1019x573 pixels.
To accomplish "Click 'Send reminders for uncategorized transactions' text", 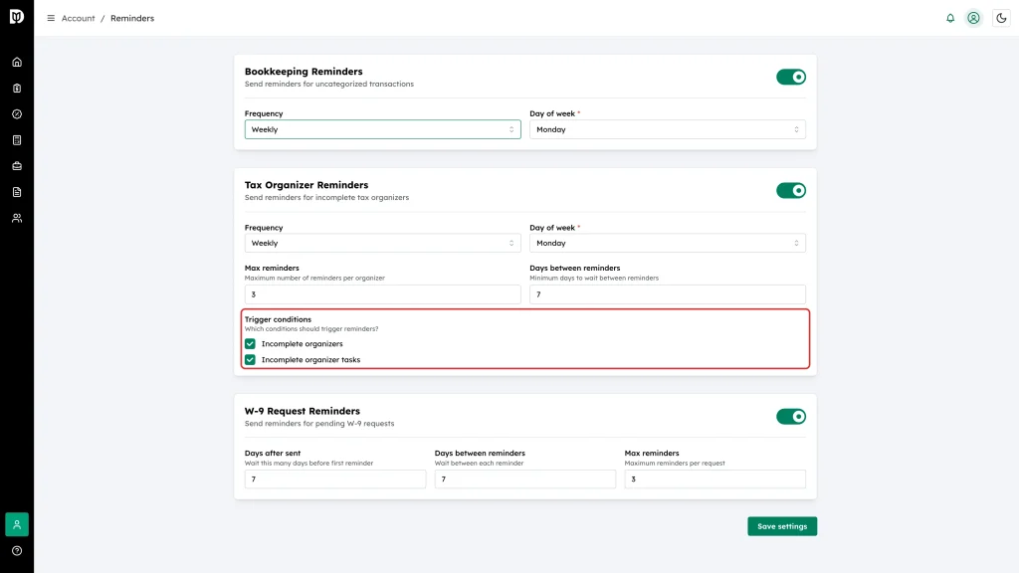I will pyautogui.click(x=328, y=84).
